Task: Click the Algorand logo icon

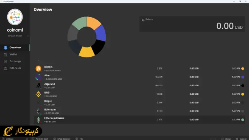Action: tap(38, 86)
